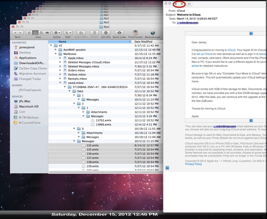Viewport: 267px width, 219px height.
Task: Select Desktop in Favorites sidebar
Action: pos(25,53)
